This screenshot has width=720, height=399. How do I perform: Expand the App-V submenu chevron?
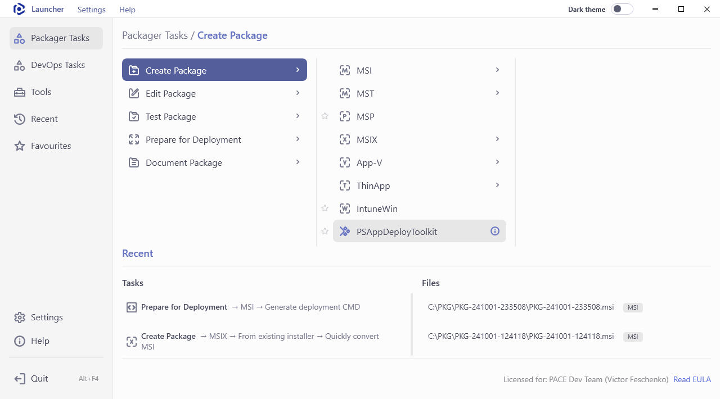[497, 162]
